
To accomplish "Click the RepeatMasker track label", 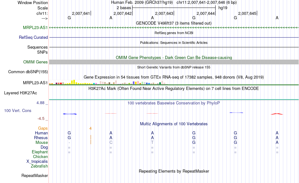I will (35, 175).
